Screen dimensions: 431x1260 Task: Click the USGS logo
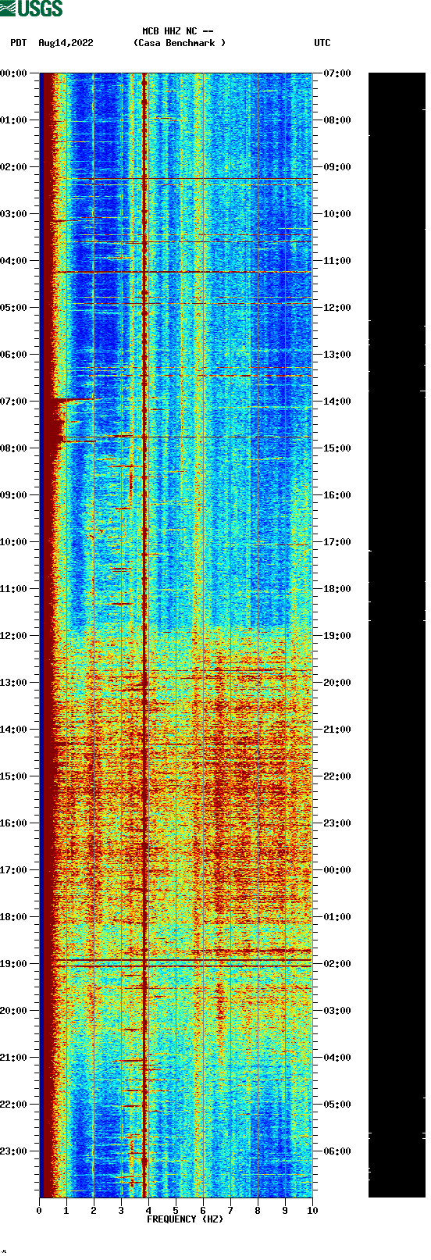(x=31, y=9)
